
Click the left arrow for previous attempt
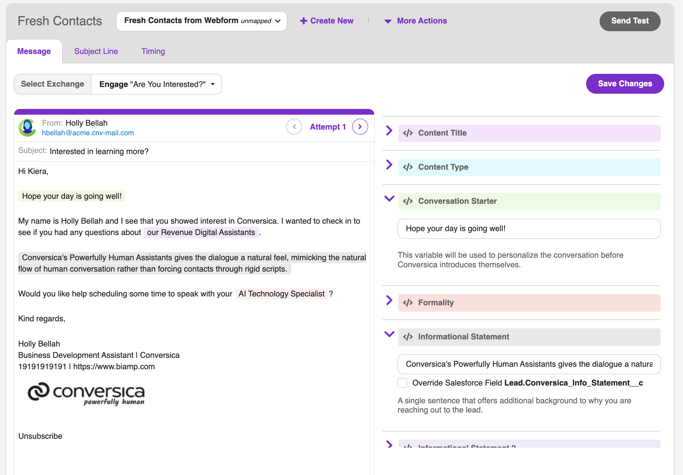[294, 126]
